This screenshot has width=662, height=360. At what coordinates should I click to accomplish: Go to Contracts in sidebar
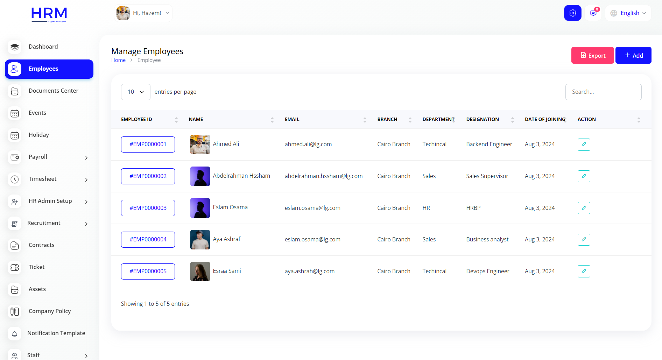click(x=41, y=245)
